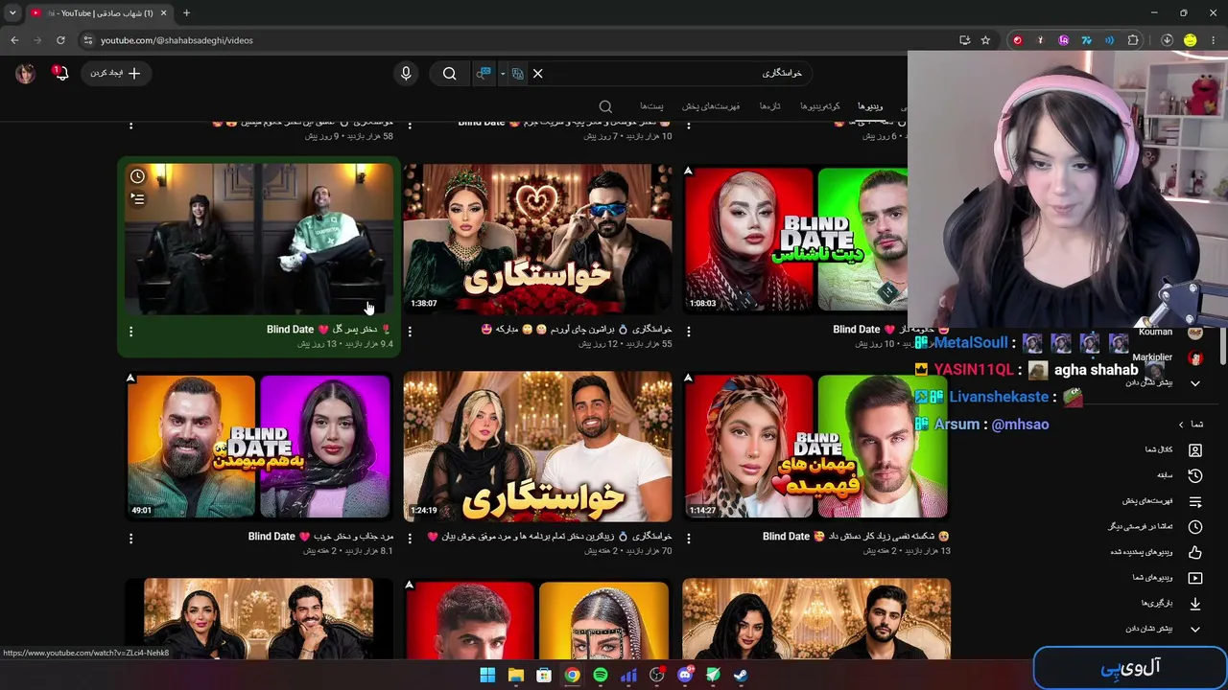Image resolution: width=1228 pixels, height=690 pixels.
Task: Open a new Chrome tab
Action: [x=186, y=13]
